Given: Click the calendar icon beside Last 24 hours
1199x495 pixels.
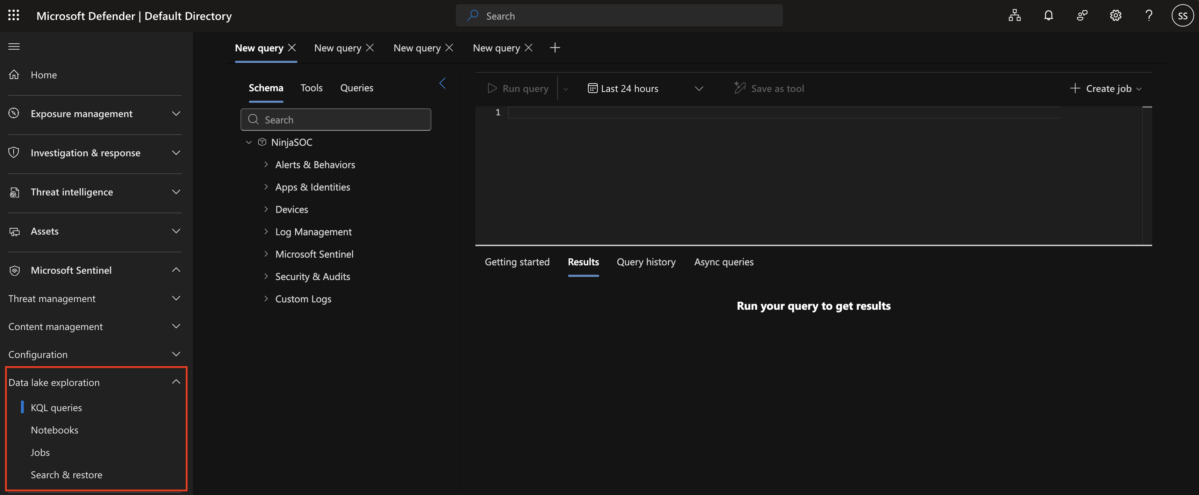Looking at the screenshot, I should pyautogui.click(x=592, y=88).
